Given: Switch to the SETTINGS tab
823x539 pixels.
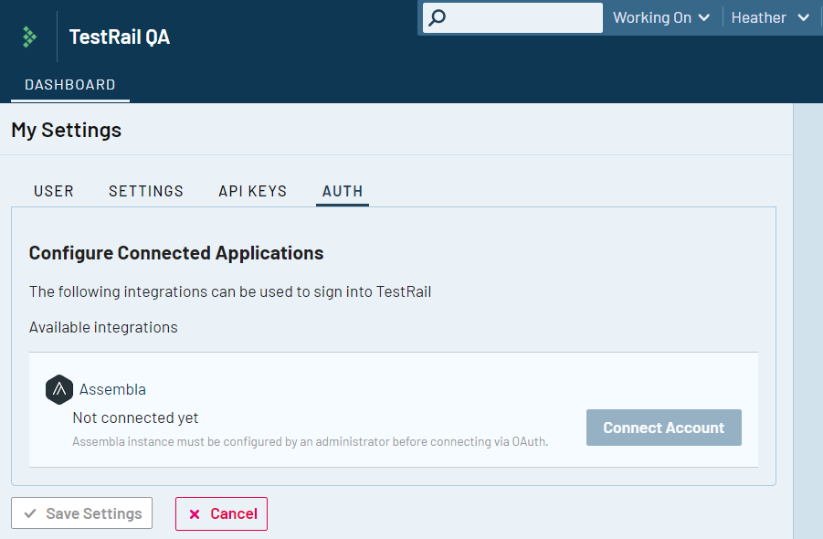Looking at the screenshot, I should tap(146, 191).
